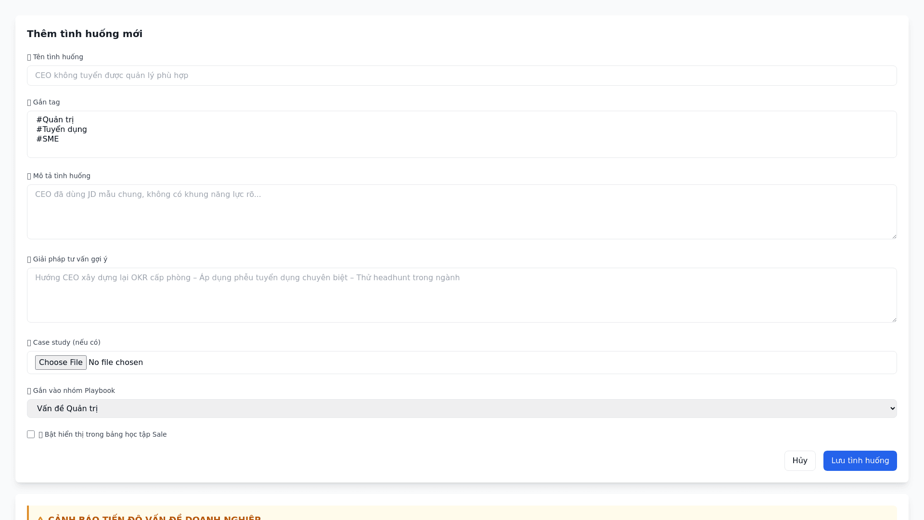Image resolution: width=924 pixels, height=520 pixels.
Task: Enable display in Sale learning board checkbox
Action: (x=31, y=434)
